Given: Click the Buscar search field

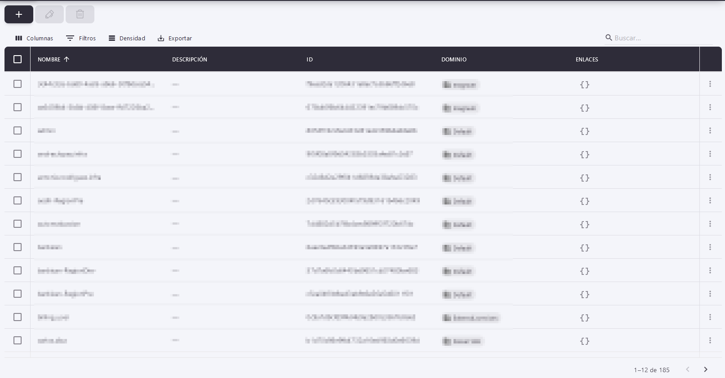Looking at the screenshot, I should pyautogui.click(x=661, y=38).
